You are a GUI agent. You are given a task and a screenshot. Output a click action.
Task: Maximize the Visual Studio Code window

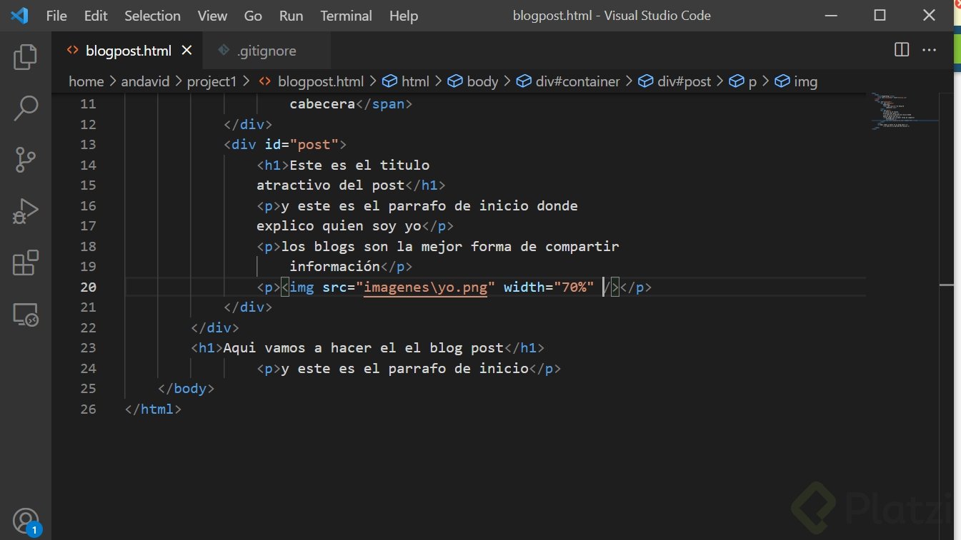point(880,15)
